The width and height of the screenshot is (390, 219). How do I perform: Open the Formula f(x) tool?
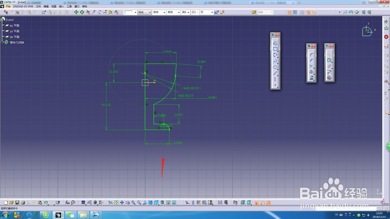[67, 203]
